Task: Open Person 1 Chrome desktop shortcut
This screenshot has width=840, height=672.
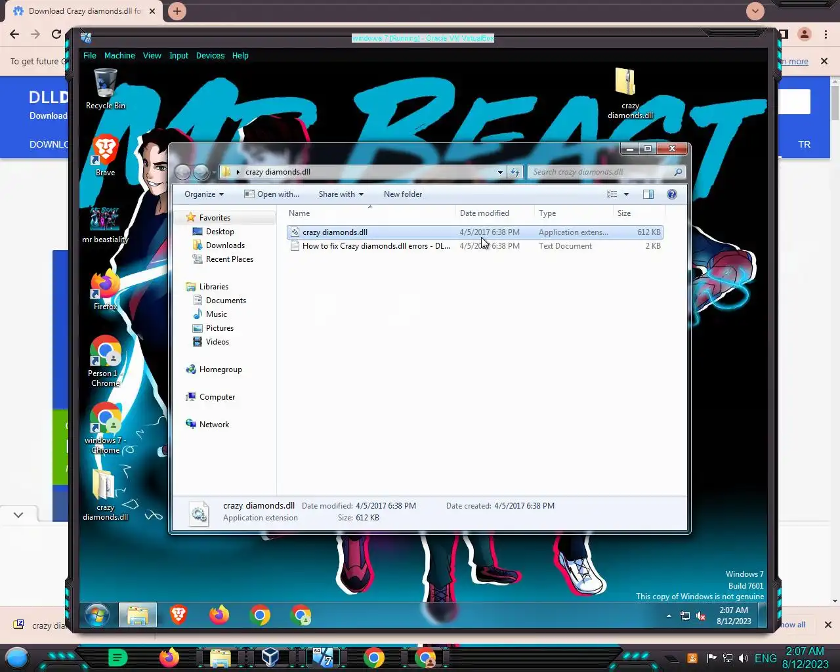Action: pos(105,361)
